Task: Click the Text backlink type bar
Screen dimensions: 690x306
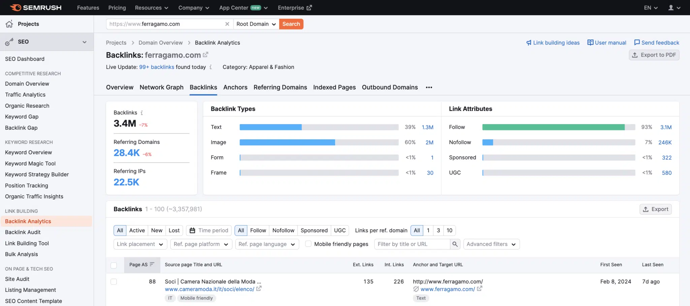Action: click(271, 127)
